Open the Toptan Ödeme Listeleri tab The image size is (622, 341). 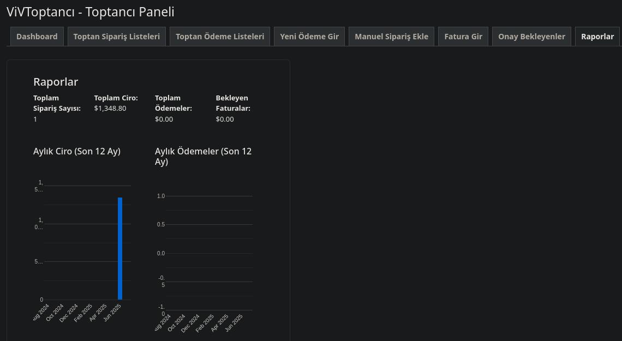point(220,37)
